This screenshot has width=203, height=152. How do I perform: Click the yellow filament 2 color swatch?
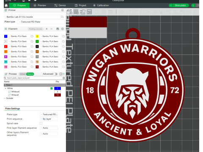coord(37,36)
